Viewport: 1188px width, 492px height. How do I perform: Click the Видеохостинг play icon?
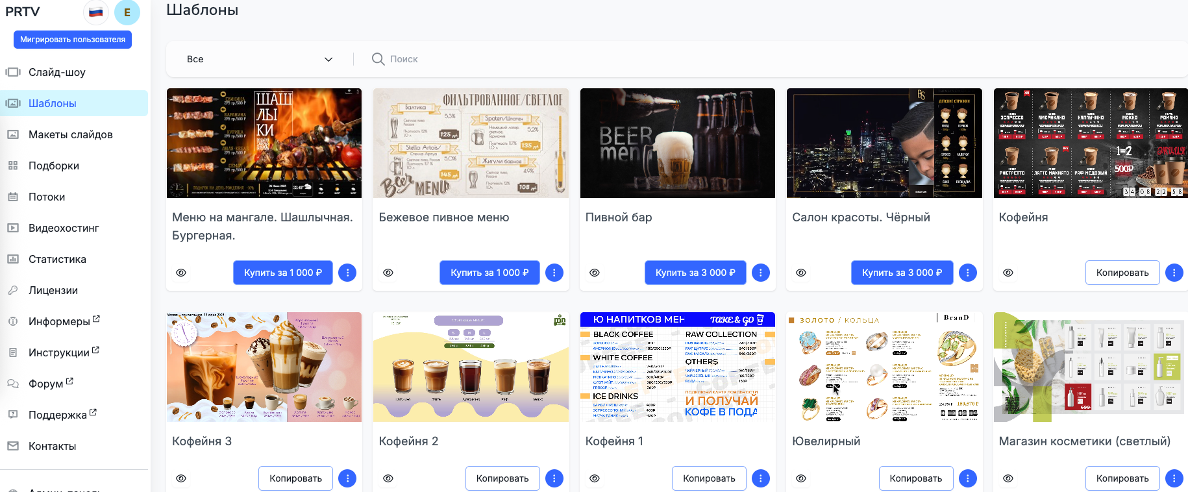coord(13,228)
